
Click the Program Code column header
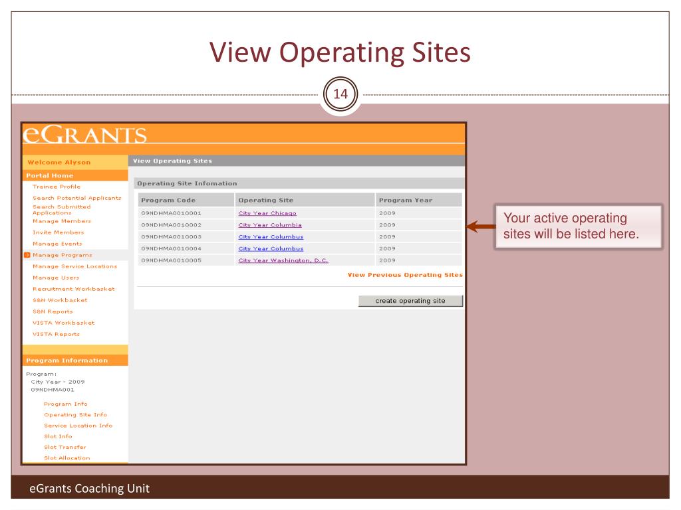186,200
